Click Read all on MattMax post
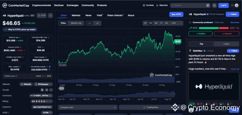Image resolution: width=242 pixels, height=115 pixels. pos(235,69)
